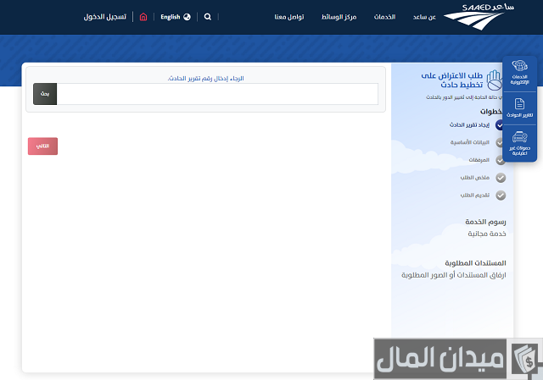
Task: Click the الرجاء إدخال رقم تقرير الحادث label
Action: click(205, 79)
